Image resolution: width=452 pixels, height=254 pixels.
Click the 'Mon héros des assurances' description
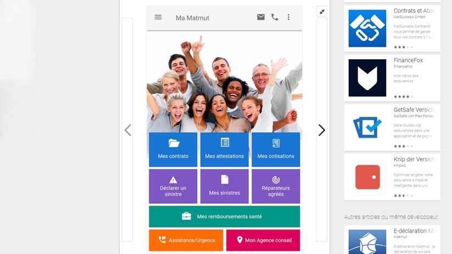click(x=406, y=78)
